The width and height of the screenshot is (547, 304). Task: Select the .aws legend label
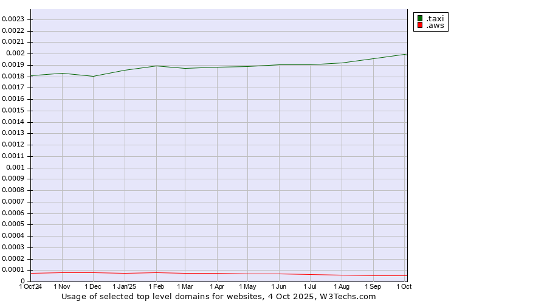pos(435,26)
